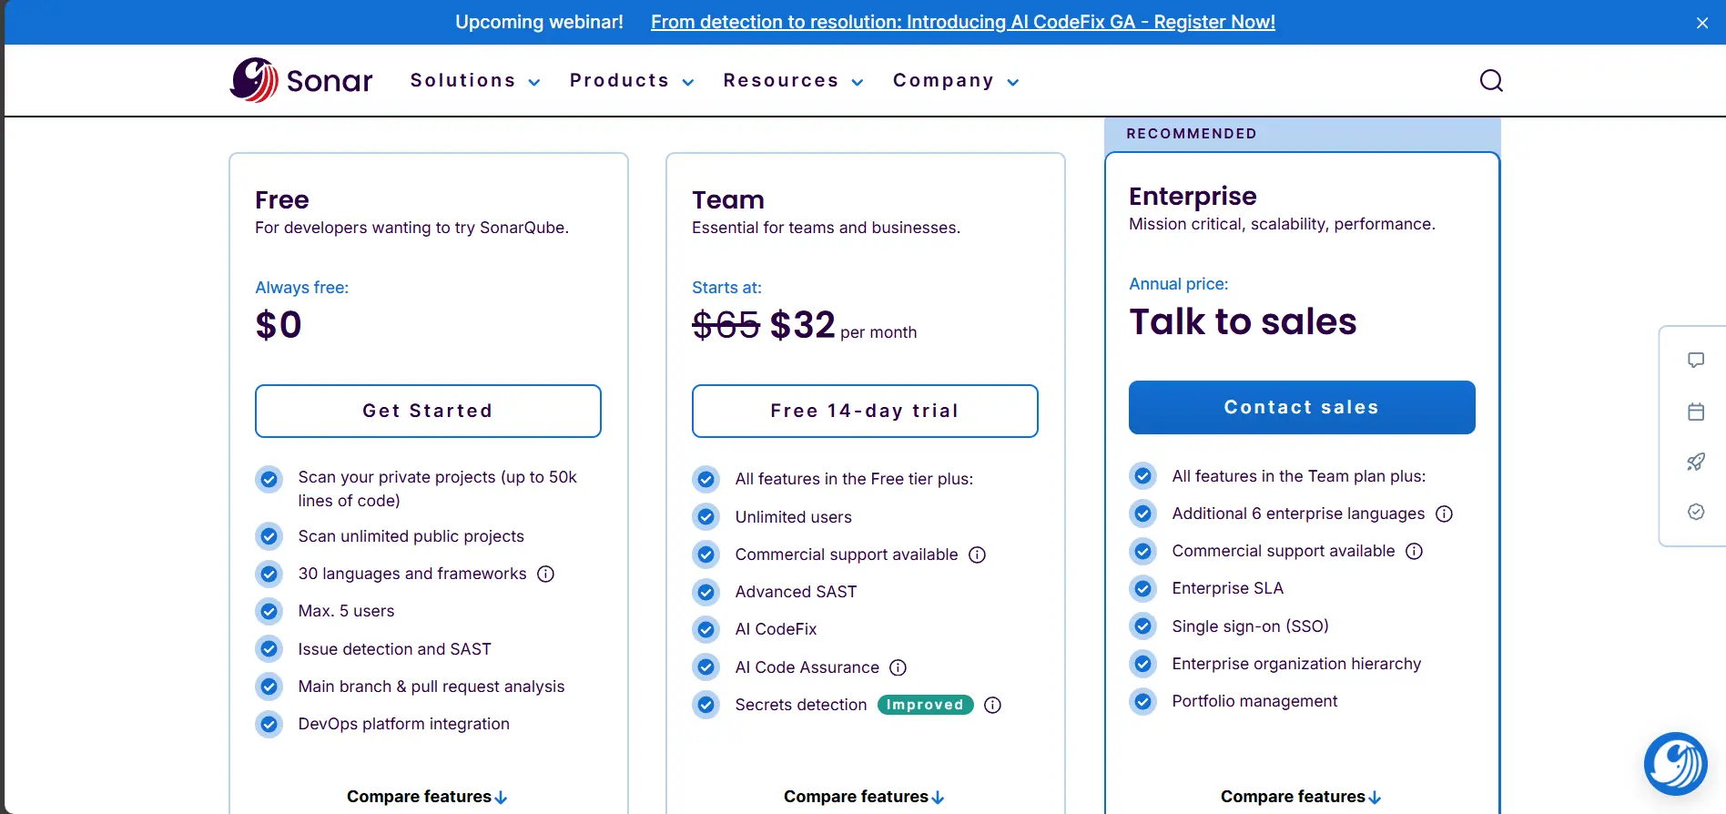Image resolution: width=1726 pixels, height=814 pixels.
Task: Open the chat bubble sidebar icon
Action: click(1696, 360)
